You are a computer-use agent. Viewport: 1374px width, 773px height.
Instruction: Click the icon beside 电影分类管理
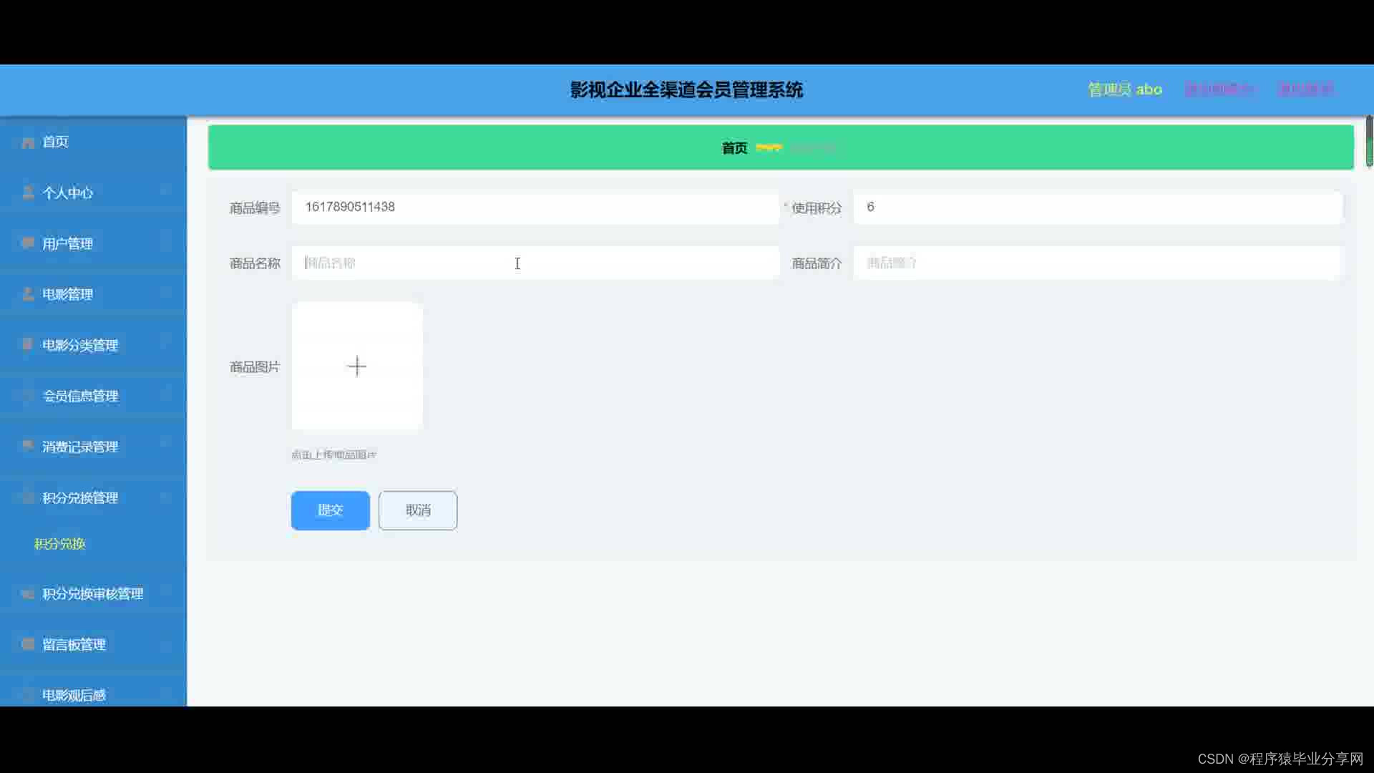tap(28, 345)
